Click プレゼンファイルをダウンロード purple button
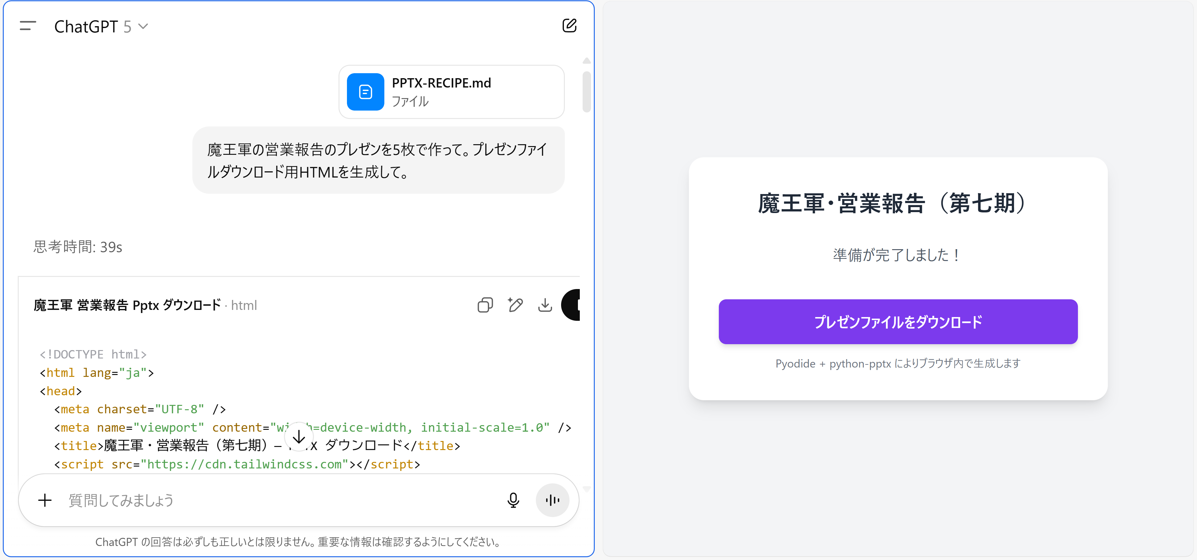The width and height of the screenshot is (1197, 560). click(x=897, y=322)
